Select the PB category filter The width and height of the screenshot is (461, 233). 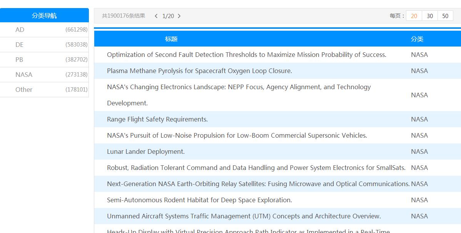pyautogui.click(x=19, y=60)
